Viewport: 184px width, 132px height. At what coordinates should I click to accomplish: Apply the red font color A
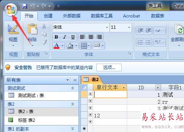click(57, 46)
